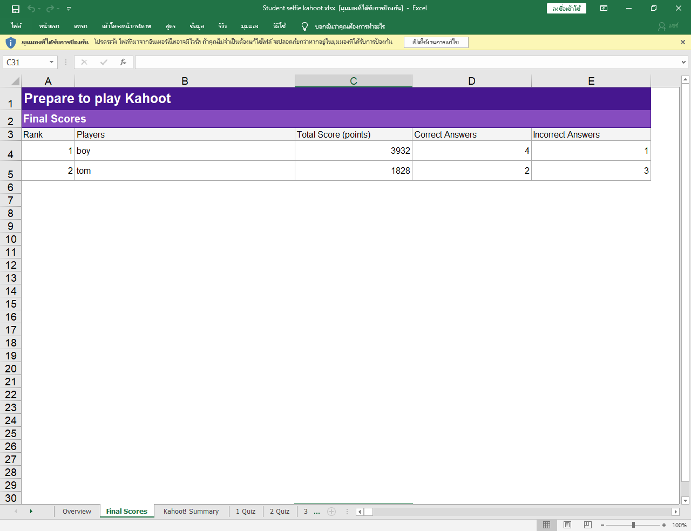Switch to the Overview sheet tab
The image size is (691, 531).
point(77,512)
